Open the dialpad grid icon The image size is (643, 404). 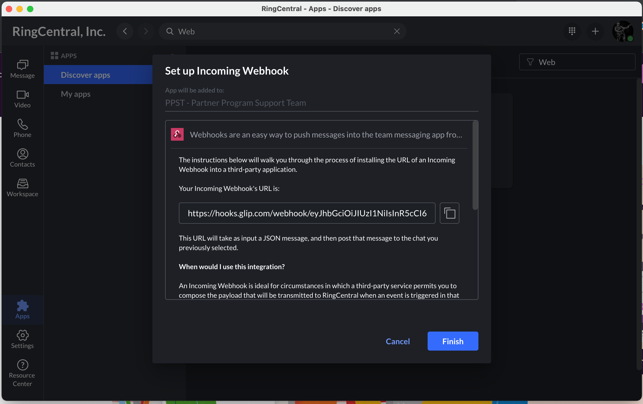click(572, 31)
